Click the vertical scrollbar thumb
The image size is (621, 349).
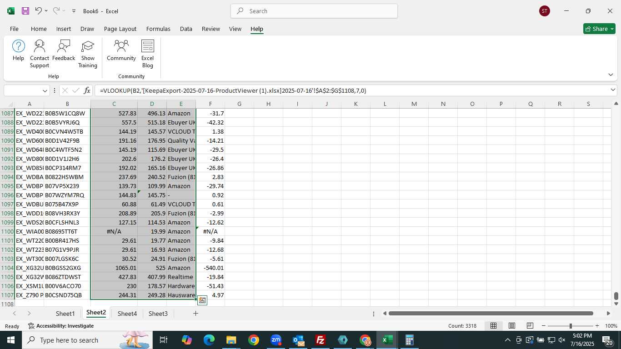pyautogui.click(x=616, y=296)
